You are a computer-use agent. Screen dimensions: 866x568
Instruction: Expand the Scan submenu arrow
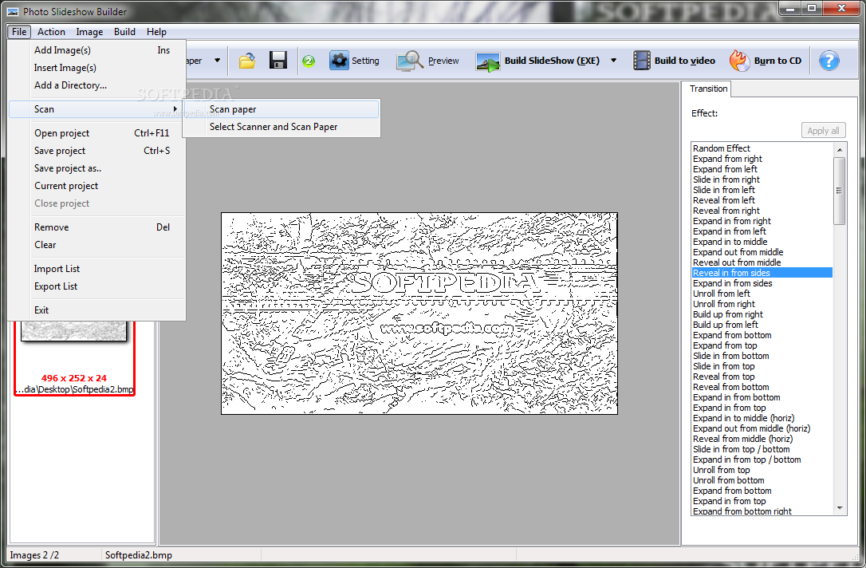point(175,108)
